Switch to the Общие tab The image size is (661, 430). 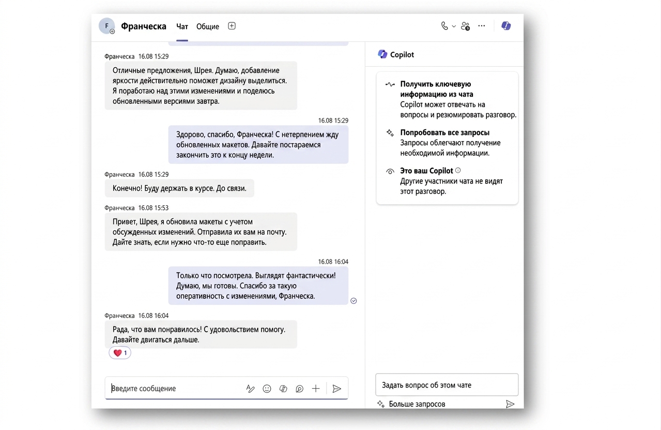[208, 26]
